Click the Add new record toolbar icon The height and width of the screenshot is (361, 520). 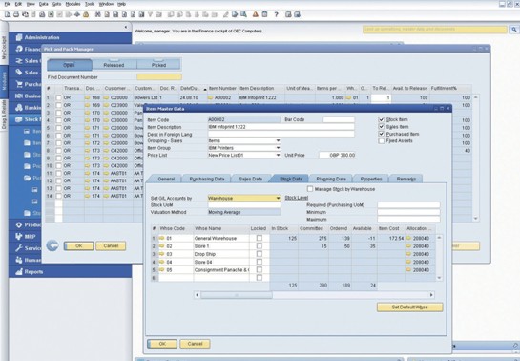(x=107, y=14)
